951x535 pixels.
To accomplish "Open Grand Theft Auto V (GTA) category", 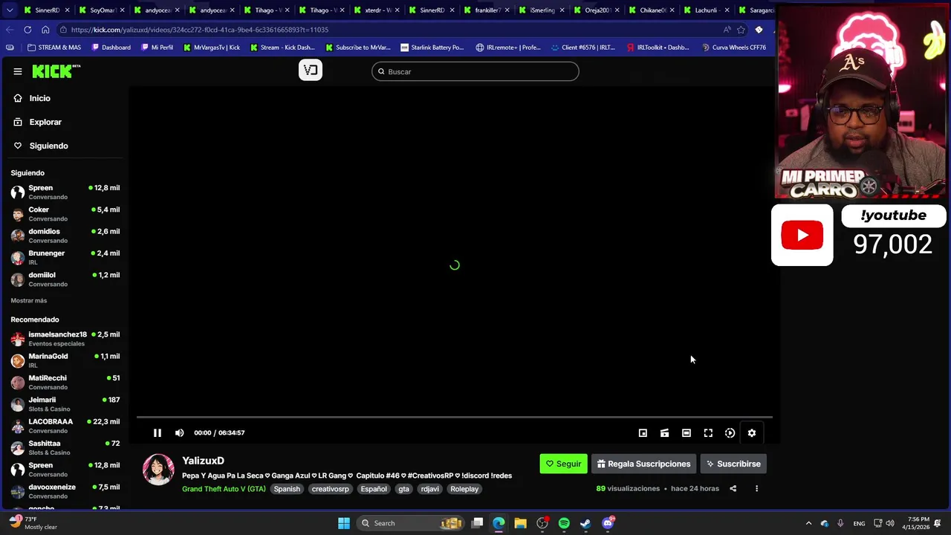I will (x=224, y=489).
